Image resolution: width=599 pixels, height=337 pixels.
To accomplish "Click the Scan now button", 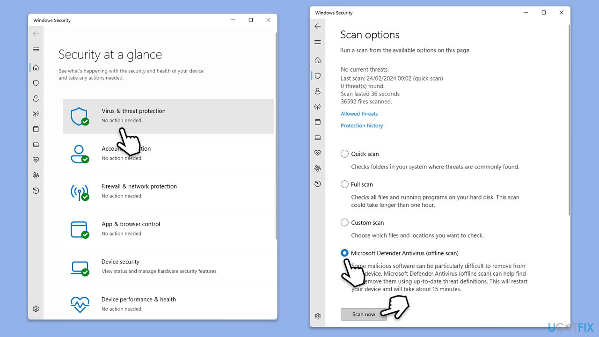I will (x=364, y=315).
